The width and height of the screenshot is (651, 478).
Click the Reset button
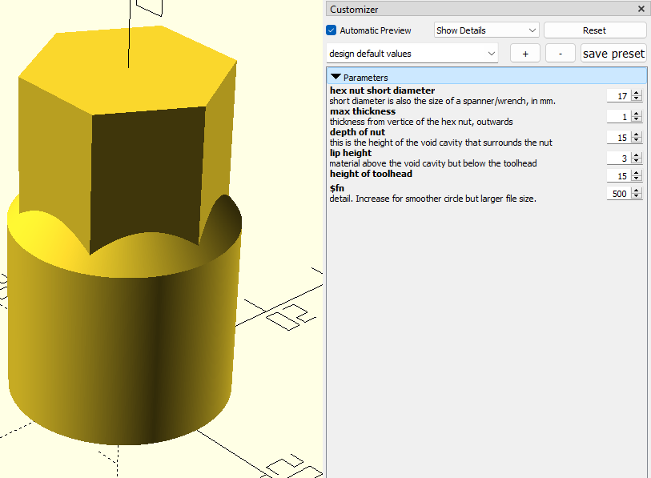coord(594,30)
